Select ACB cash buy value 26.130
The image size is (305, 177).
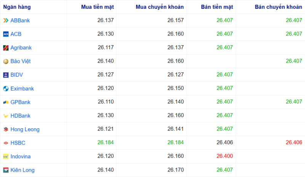coord(106,34)
